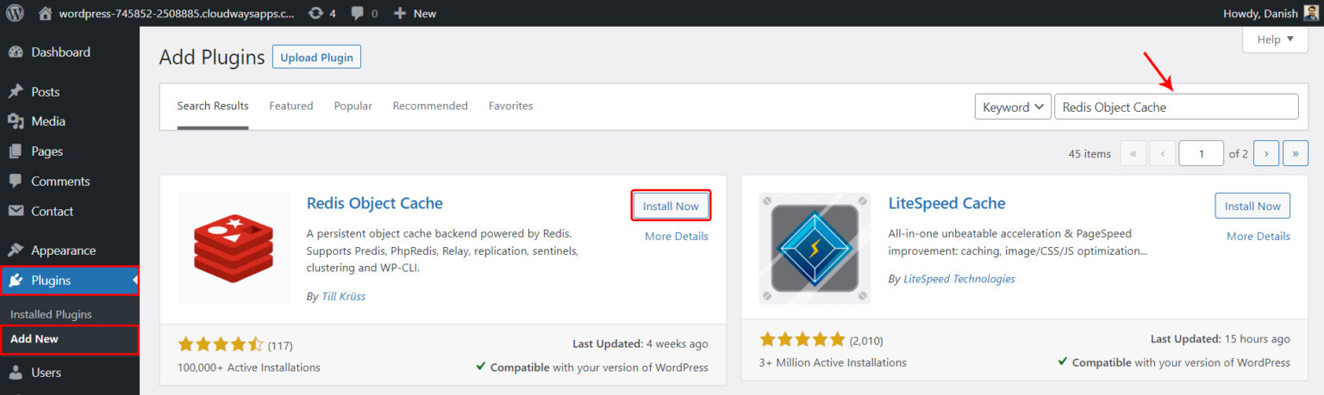Open the Keyword search-type dropdown
This screenshot has width=1324, height=395.
click(1013, 107)
